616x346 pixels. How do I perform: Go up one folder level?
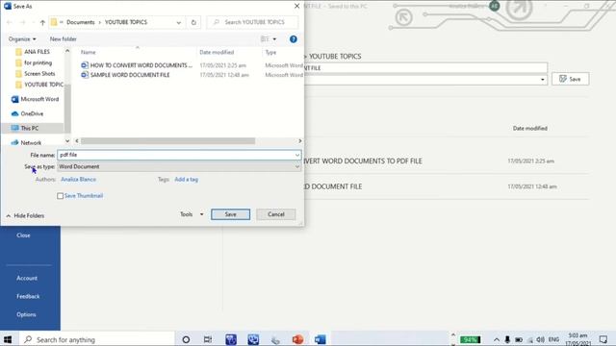42,22
